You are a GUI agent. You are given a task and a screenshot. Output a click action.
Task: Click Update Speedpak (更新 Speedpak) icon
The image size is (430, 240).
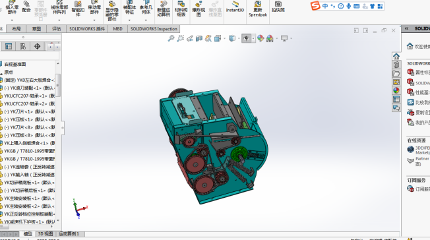click(x=258, y=9)
